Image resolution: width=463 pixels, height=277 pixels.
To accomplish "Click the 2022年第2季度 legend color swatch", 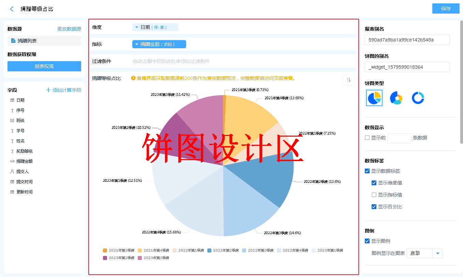I will [x=209, y=250].
